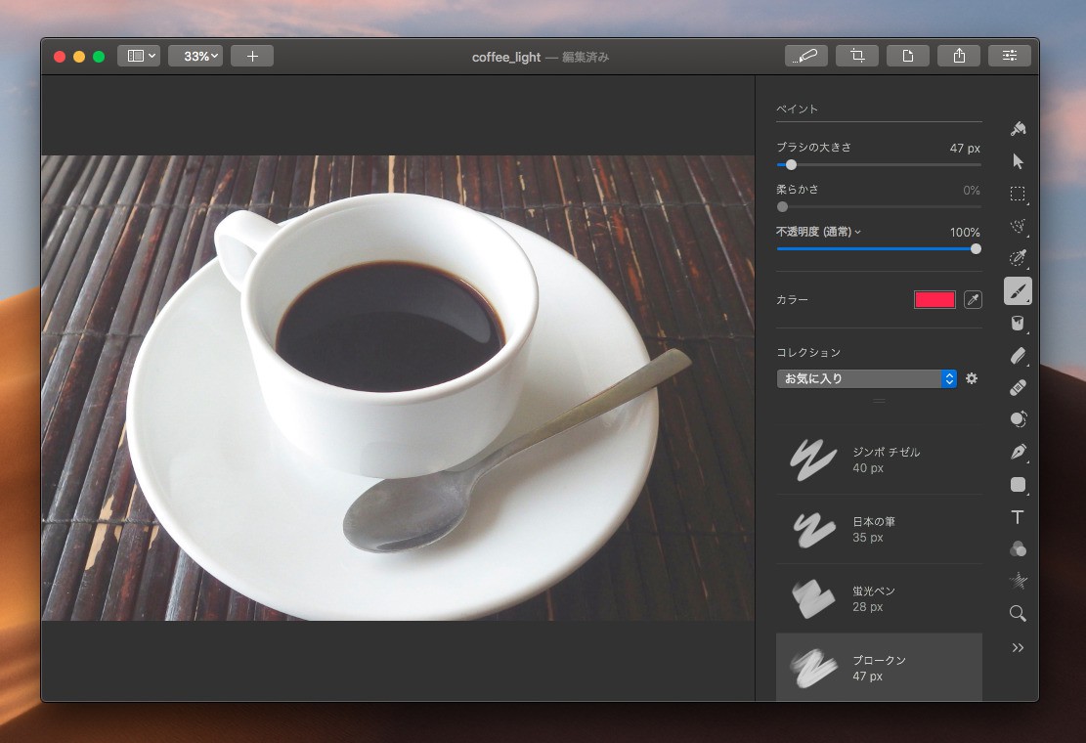1086x743 pixels.
Task: Choose the Paint Bucket fill tool
Action: click(1018, 323)
